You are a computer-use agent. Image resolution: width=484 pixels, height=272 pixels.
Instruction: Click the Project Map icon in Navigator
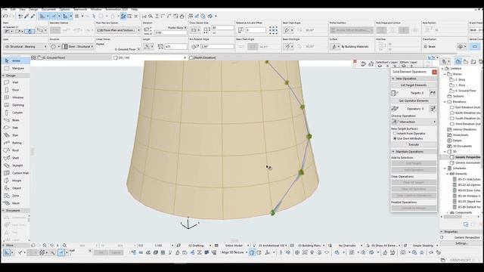458,62
